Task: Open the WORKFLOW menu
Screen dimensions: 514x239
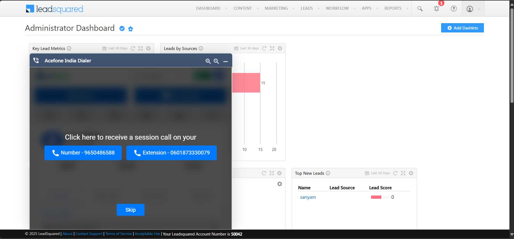Action: pos(337,8)
